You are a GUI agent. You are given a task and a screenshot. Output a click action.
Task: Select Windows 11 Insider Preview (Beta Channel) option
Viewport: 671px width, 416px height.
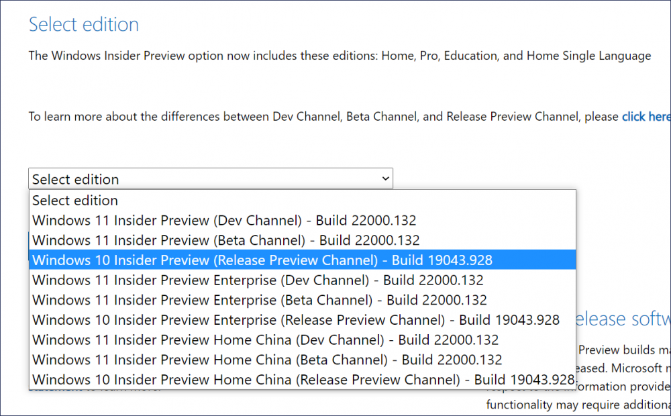pyautogui.click(x=303, y=240)
